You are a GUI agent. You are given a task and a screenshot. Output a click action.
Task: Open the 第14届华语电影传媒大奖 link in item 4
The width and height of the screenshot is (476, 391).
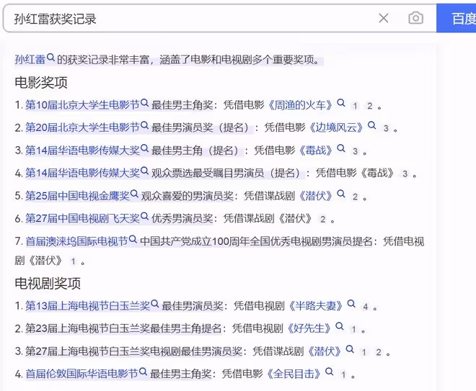click(82, 173)
